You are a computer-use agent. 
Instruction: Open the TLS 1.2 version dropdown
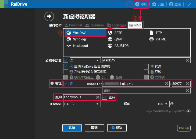pyautogui.click(x=82, y=104)
